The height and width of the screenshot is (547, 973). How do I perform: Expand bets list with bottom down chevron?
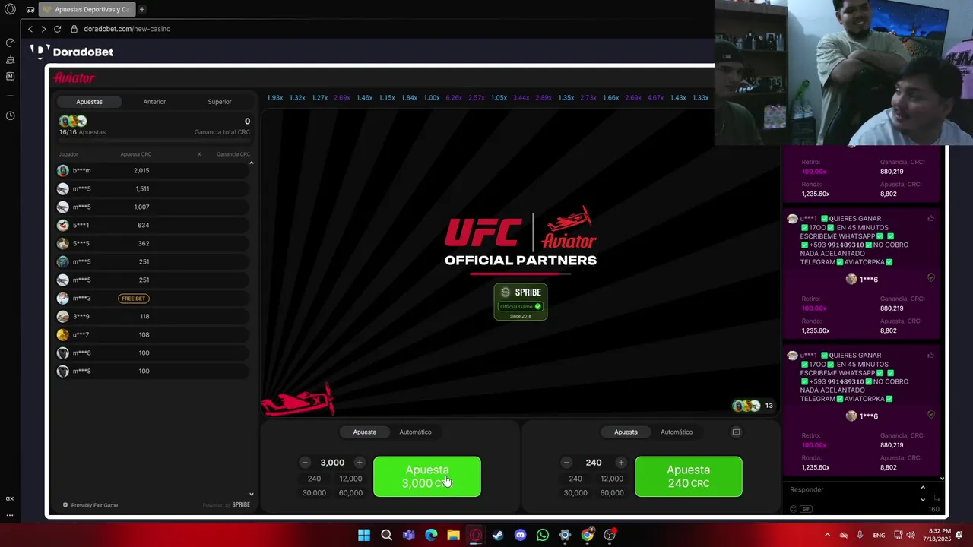(x=251, y=494)
